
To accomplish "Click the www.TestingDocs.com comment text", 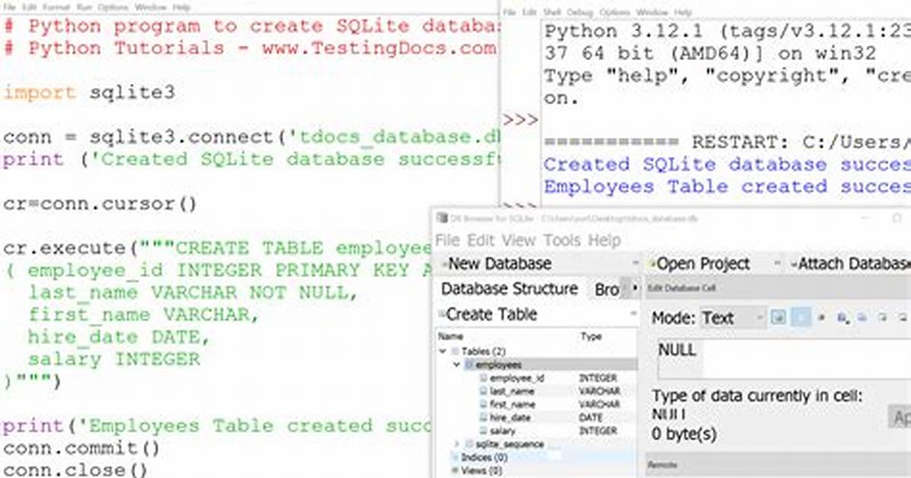I will [379, 48].
